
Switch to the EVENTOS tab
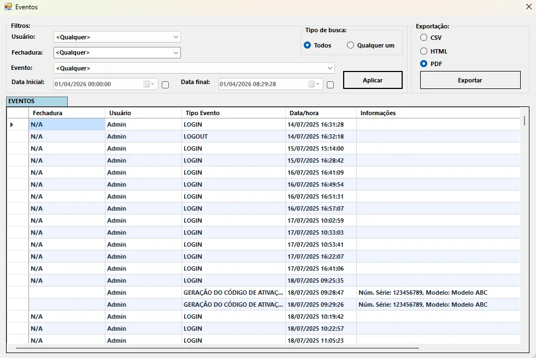pos(37,101)
